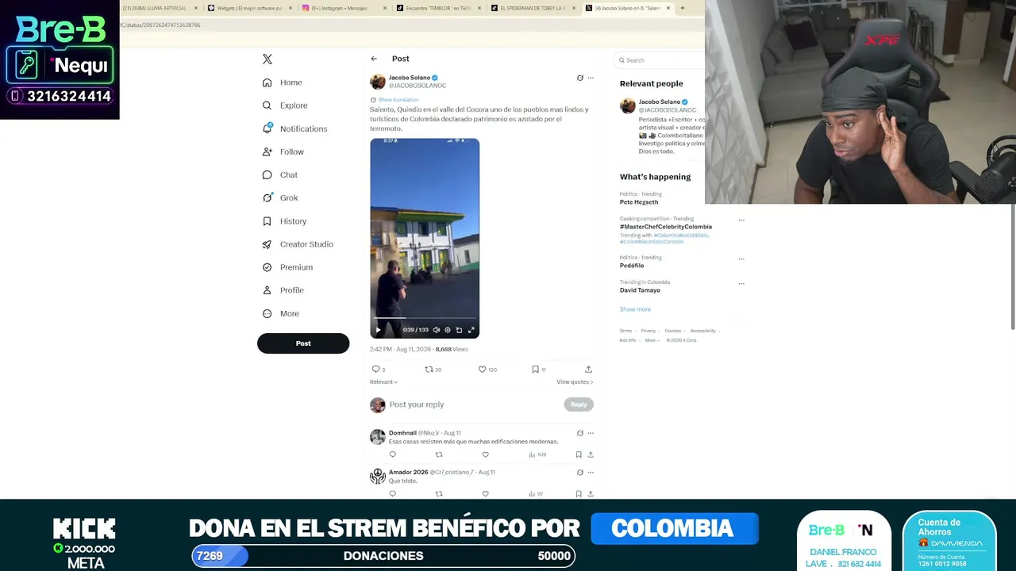Like Domhnall's reply
1016x571 pixels.
(x=486, y=454)
